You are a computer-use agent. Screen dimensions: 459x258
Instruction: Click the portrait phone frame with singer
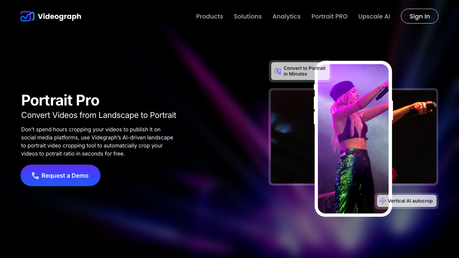click(353, 139)
